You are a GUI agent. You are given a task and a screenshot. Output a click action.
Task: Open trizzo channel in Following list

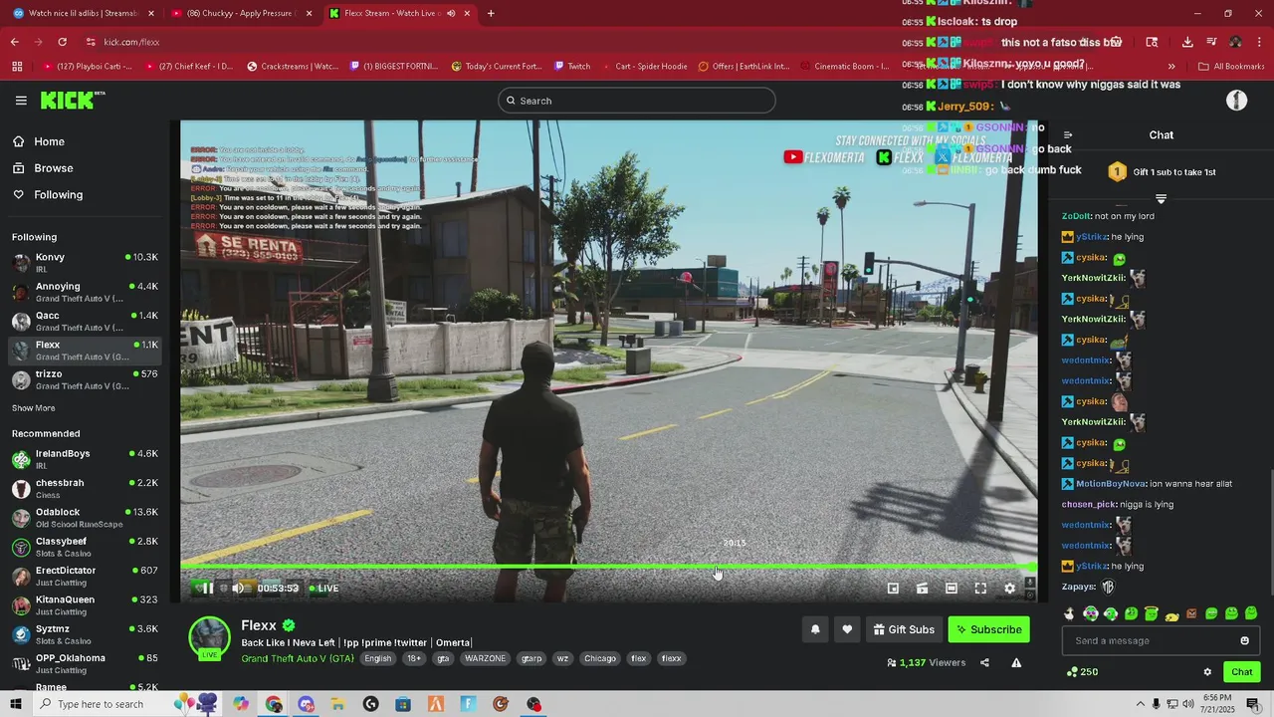[85, 379]
